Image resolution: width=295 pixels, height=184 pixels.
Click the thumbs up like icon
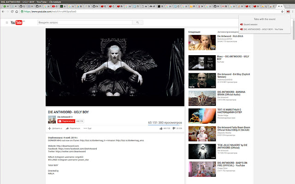click(x=161, y=128)
